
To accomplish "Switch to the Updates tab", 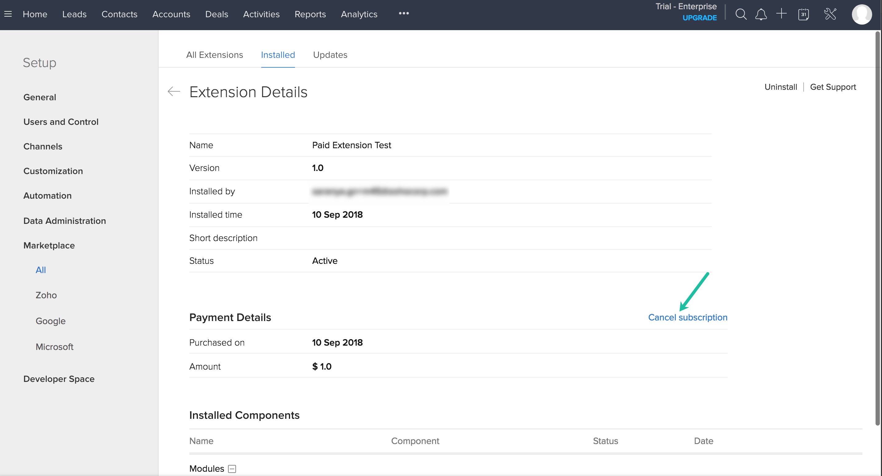I will click(x=330, y=55).
